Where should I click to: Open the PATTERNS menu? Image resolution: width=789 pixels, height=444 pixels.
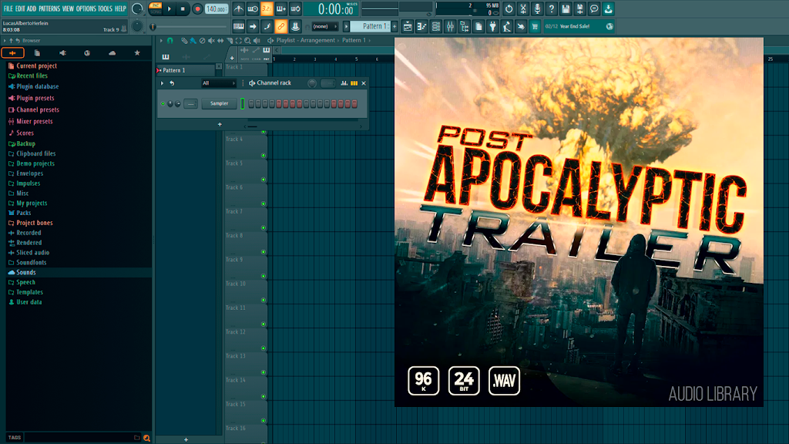click(49, 8)
